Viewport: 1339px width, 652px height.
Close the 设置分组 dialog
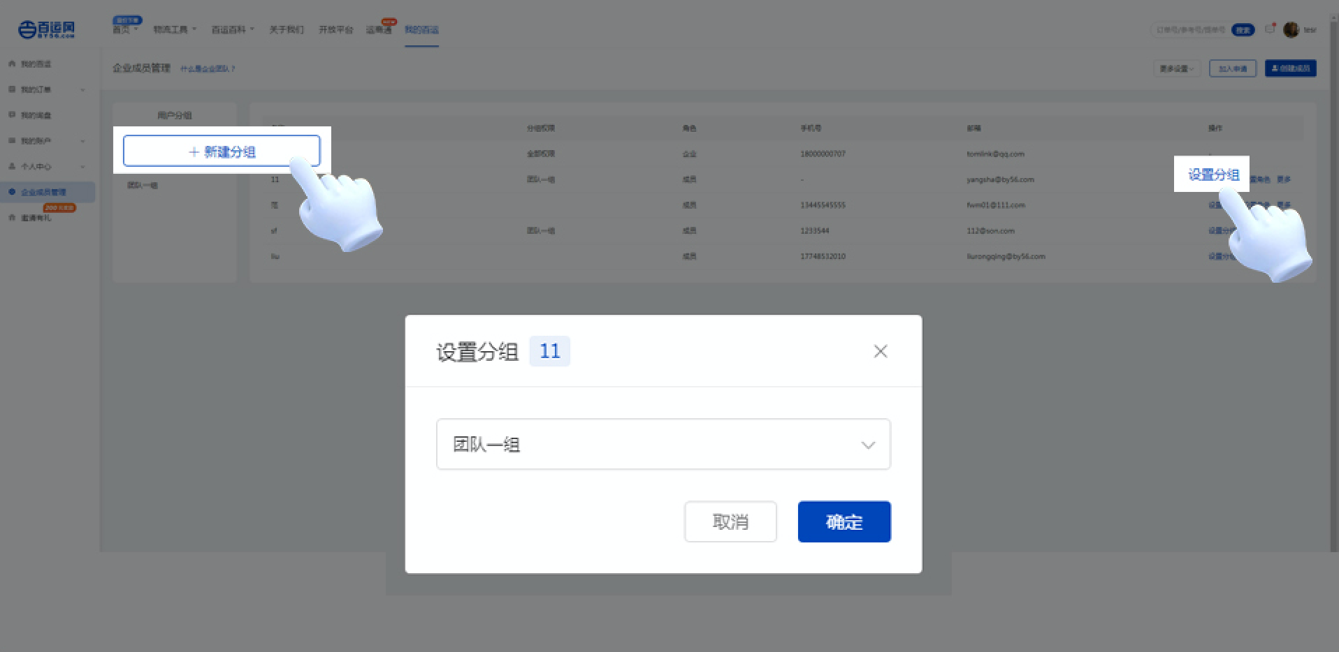tap(880, 351)
